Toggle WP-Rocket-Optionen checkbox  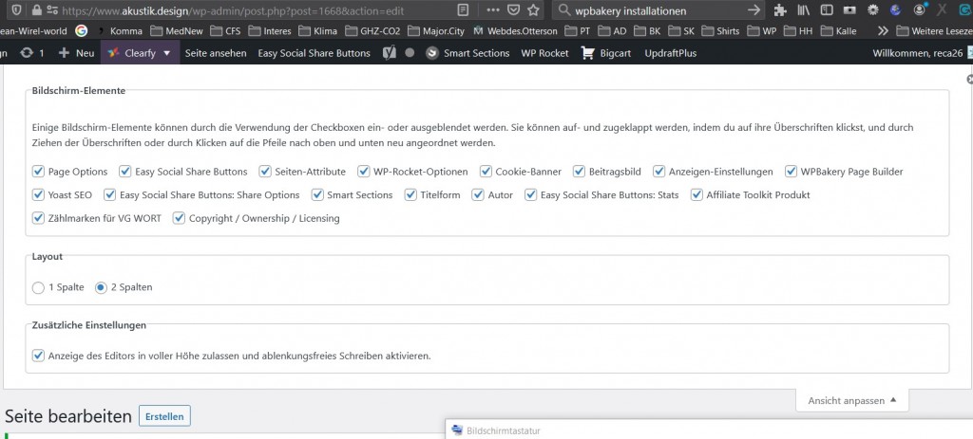click(x=364, y=172)
